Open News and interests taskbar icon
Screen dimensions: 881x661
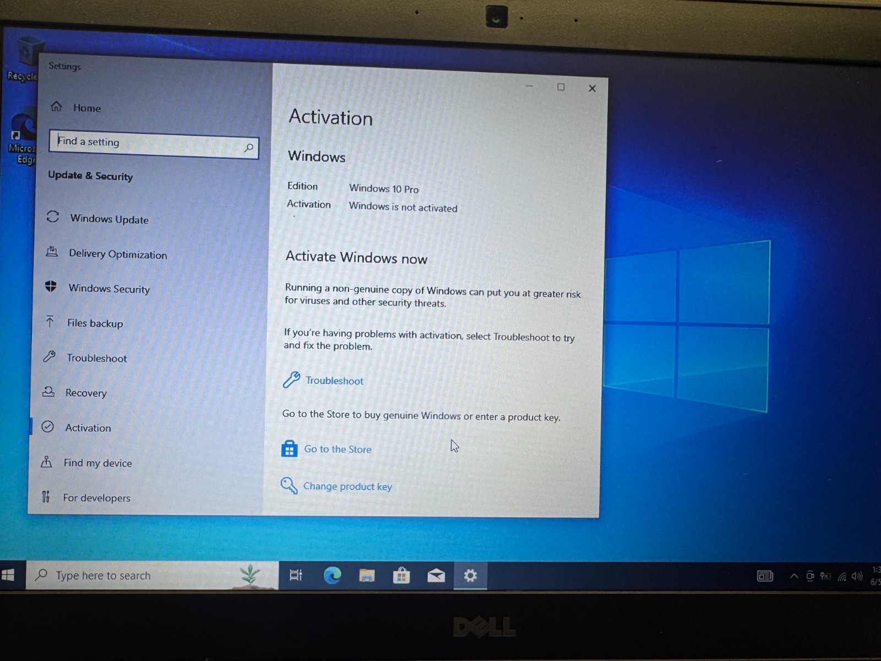[x=765, y=576]
